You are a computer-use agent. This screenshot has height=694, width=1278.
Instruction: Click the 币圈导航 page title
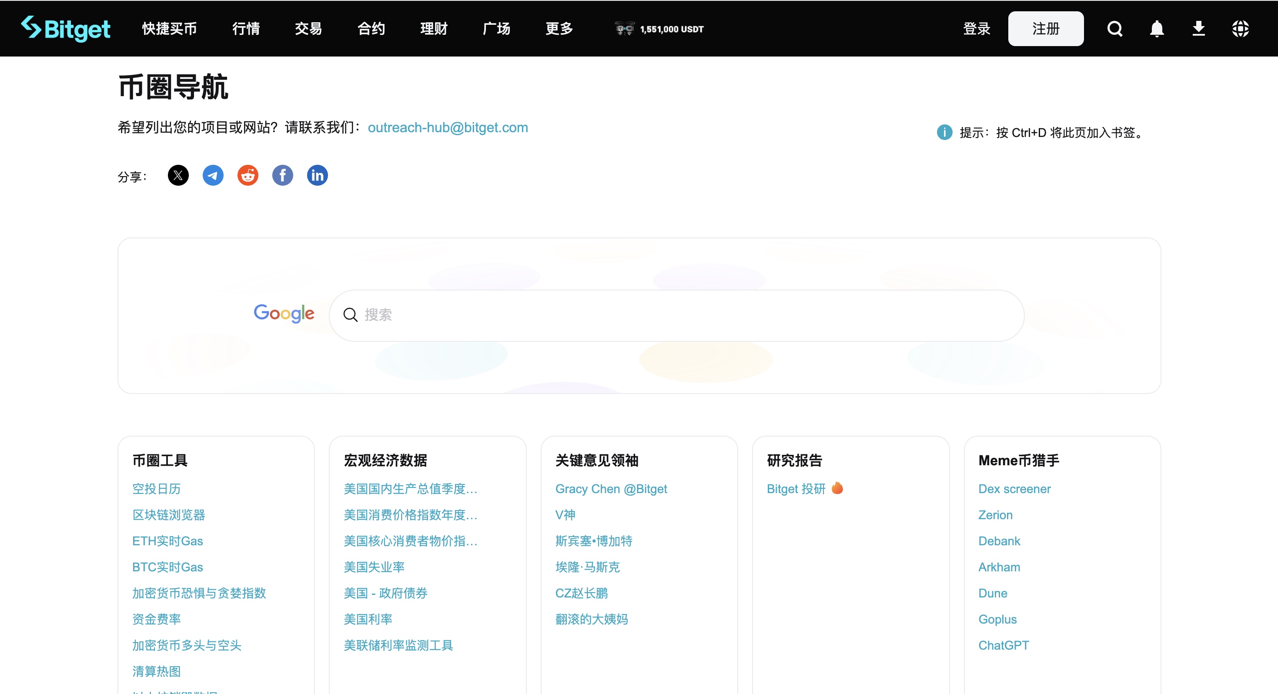(x=173, y=87)
